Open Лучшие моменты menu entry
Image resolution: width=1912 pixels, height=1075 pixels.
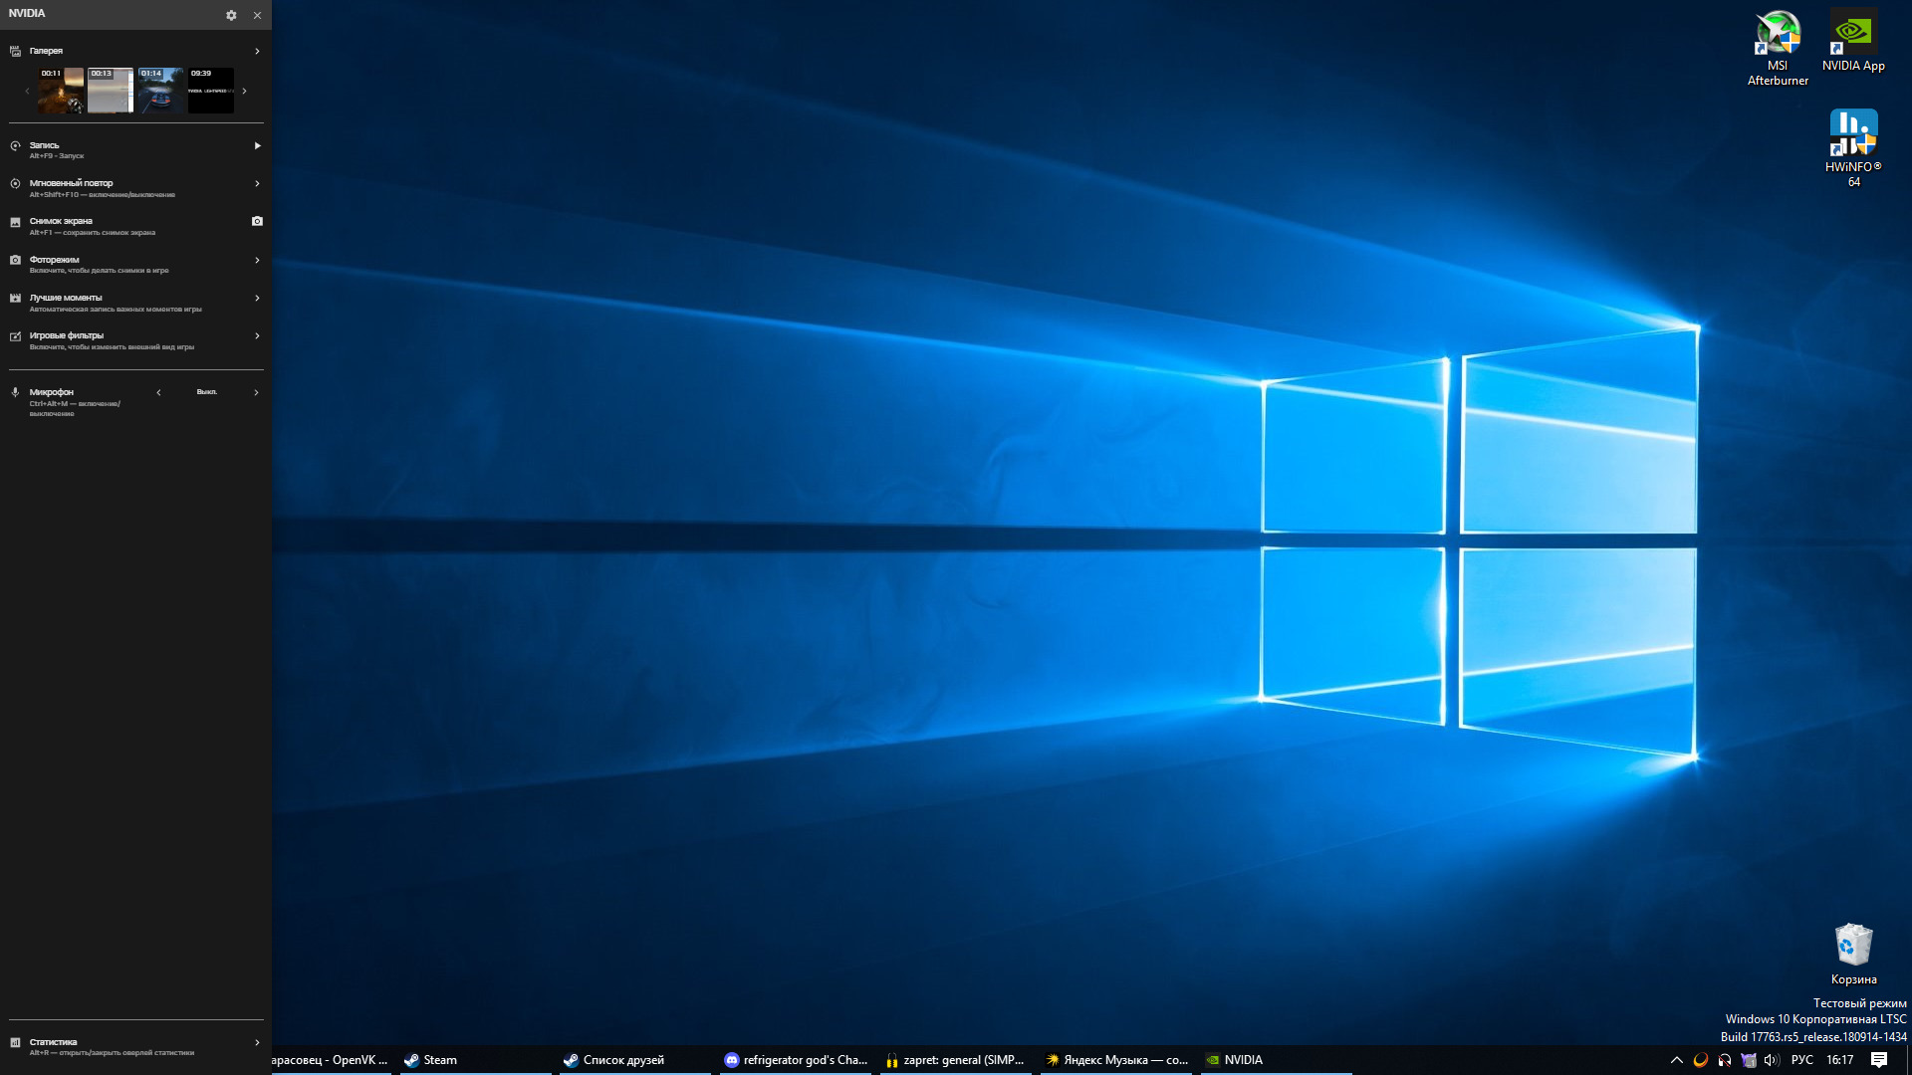[66, 298]
